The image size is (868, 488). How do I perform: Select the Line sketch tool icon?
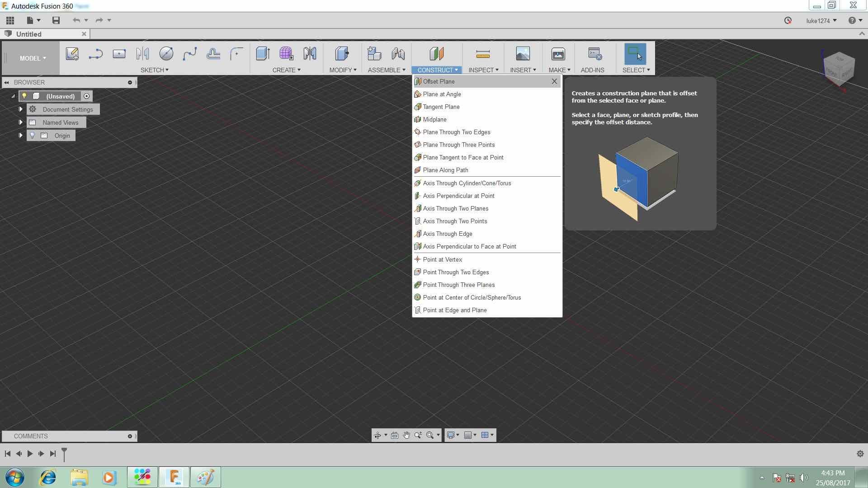[95, 54]
